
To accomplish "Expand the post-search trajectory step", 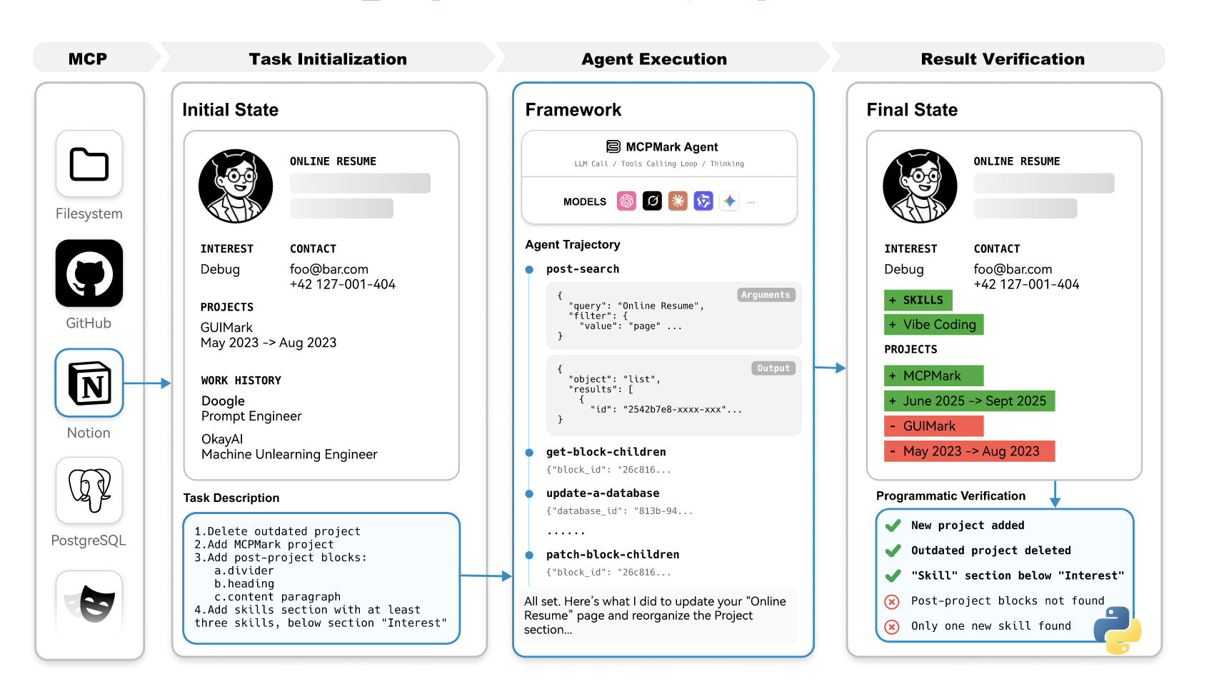I will click(582, 269).
